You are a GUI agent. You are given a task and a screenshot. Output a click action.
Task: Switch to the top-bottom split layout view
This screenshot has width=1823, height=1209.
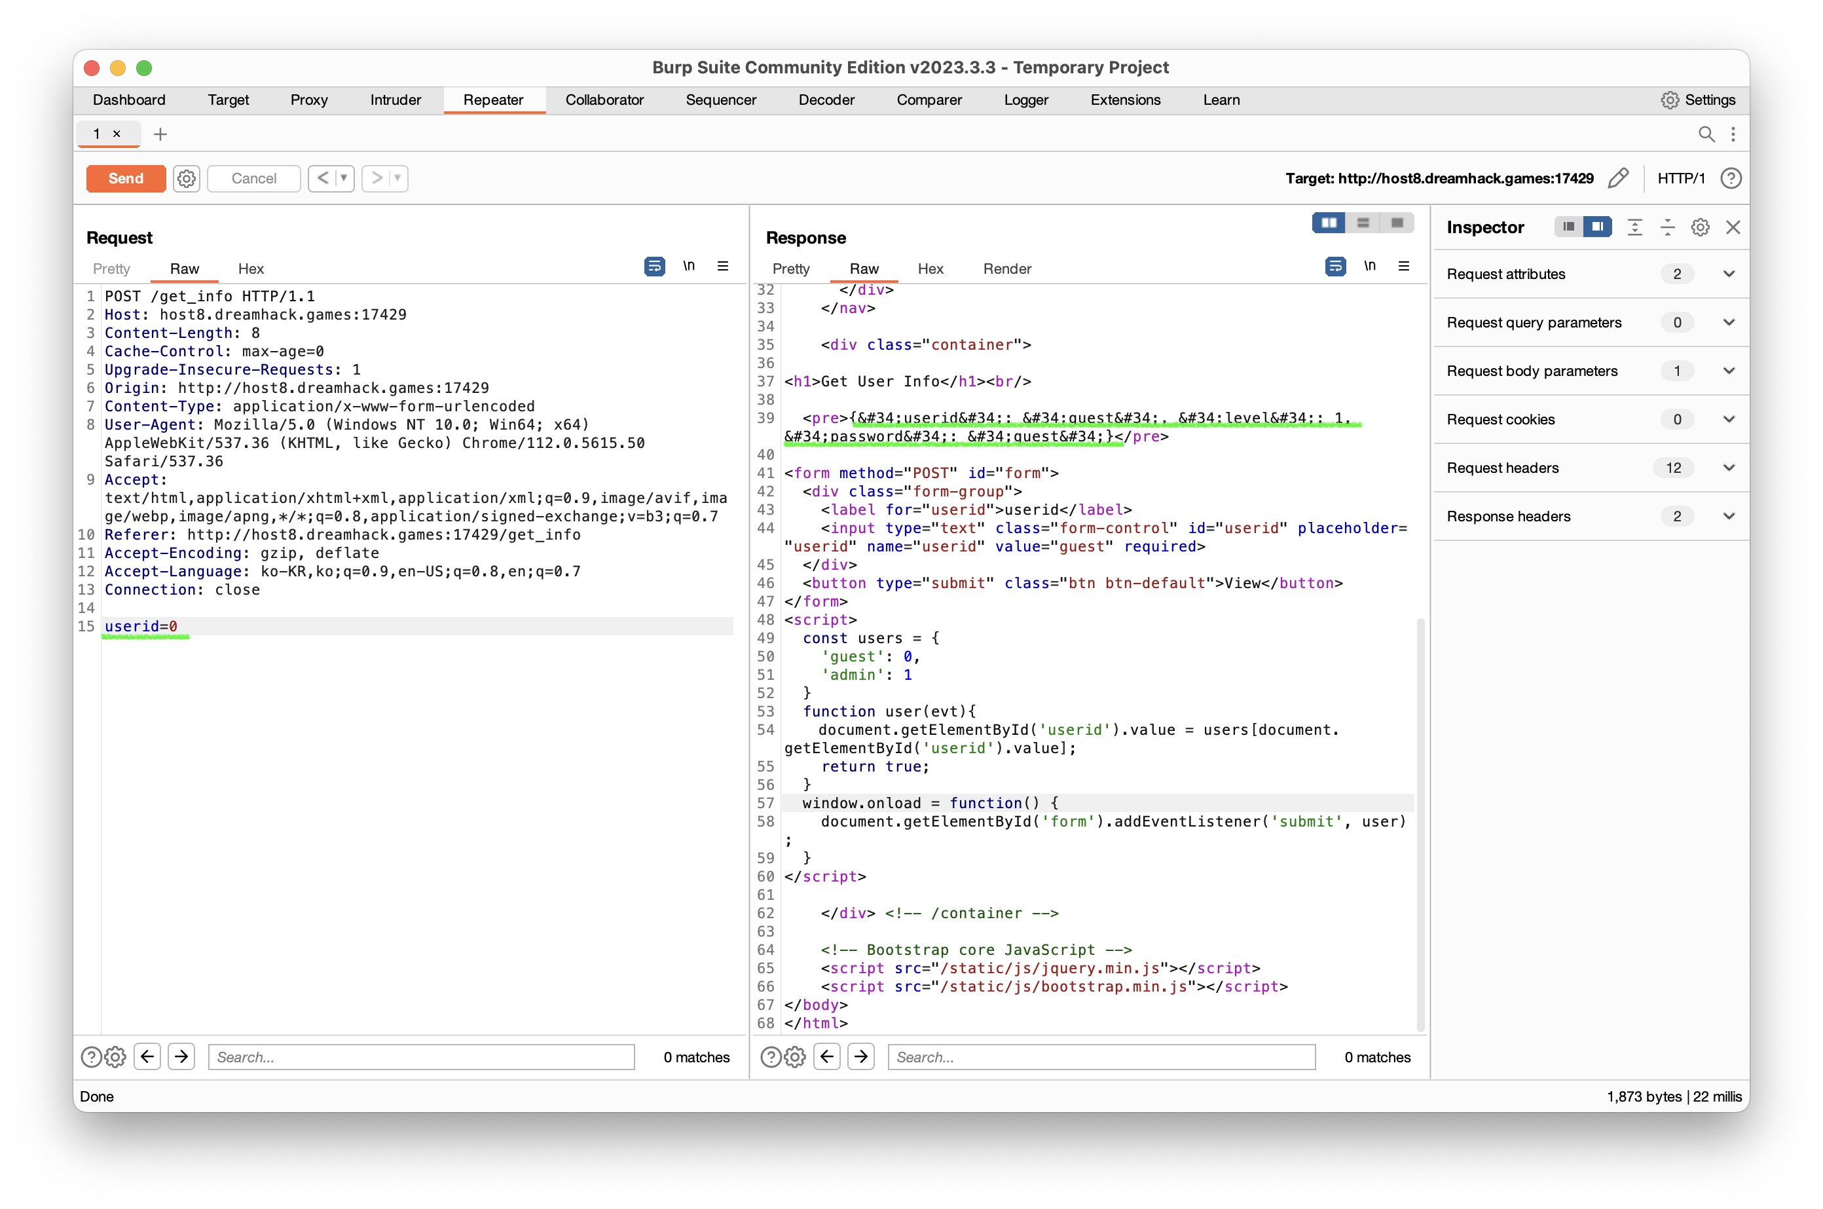(1363, 223)
